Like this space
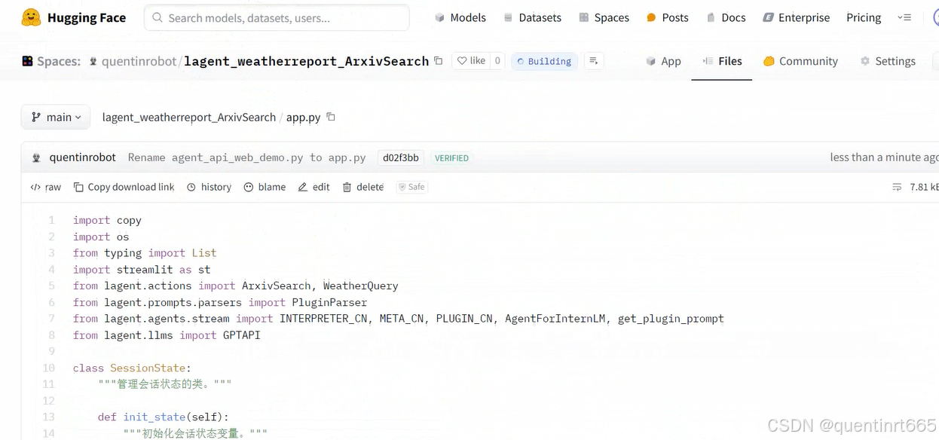Screen dimensions: 939x440 471,61
